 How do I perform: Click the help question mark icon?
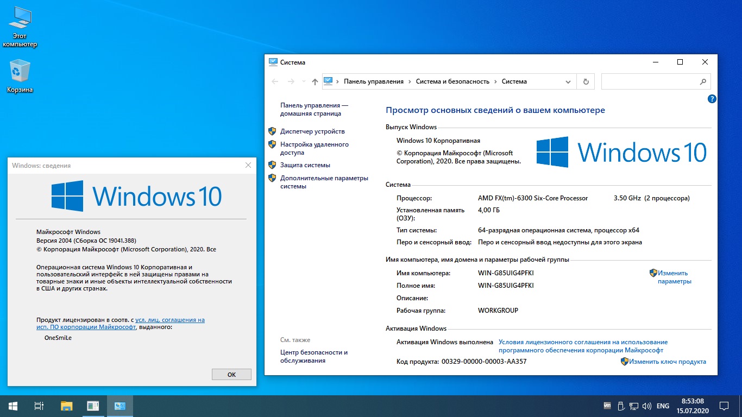click(712, 99)
